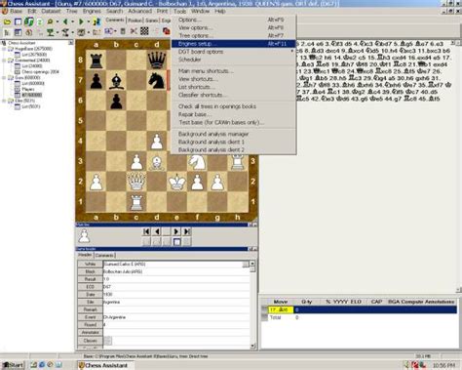Click the blue table icon in second toolbar
This screenshot has width=462, height=370.
18,32
